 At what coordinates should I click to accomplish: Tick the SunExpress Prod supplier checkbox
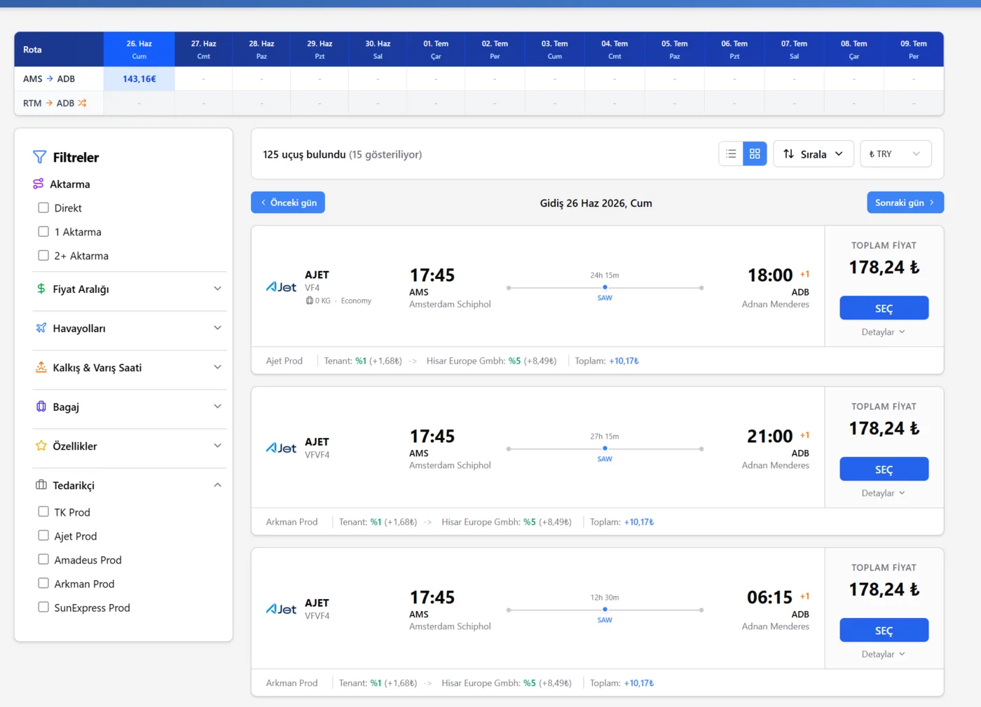click(x=43, y=608)
